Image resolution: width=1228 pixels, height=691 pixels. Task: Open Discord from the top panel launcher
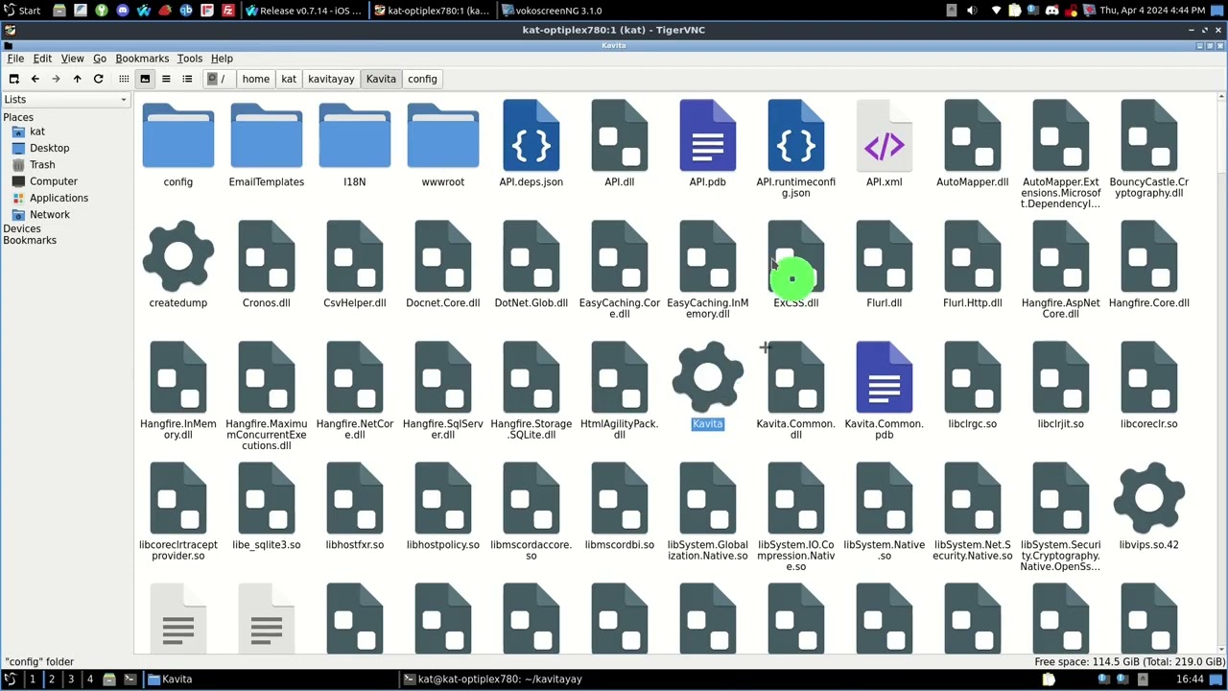(123, 11)
